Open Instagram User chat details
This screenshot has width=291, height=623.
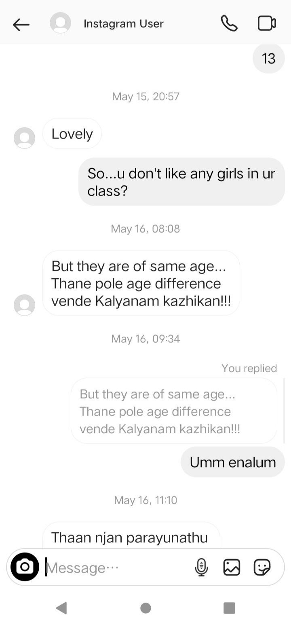click(x=123, y=24)
